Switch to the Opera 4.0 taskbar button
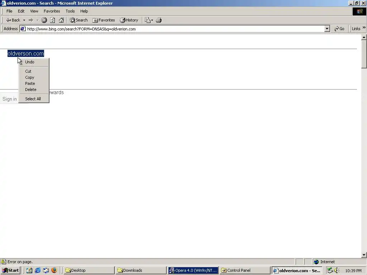367x275 pixels. coord(193,270)
